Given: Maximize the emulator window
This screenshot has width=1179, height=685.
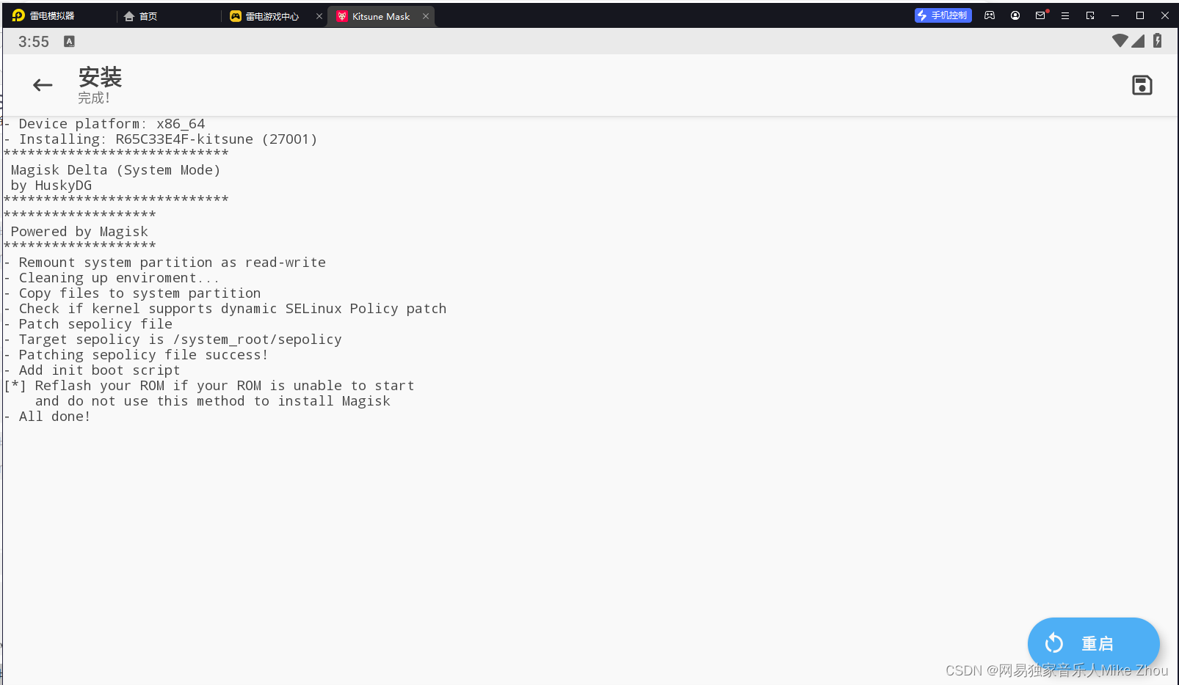Looking at the screenshot, I should click(x=1140, y=15).
